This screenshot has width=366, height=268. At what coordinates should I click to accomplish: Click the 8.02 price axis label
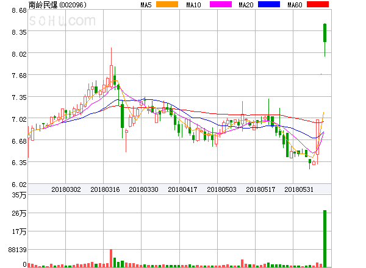[19, 54]
